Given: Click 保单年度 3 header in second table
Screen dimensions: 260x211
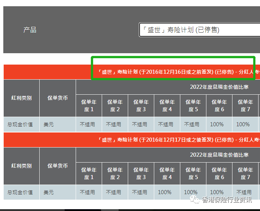Looking at the screenshot, I should pyautogui.click(x=141, y=174).
